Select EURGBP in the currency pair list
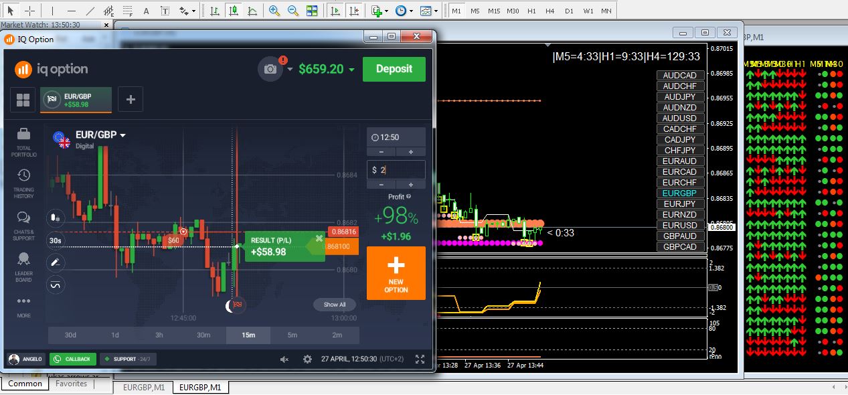848x395 pixels. (679, 193)
